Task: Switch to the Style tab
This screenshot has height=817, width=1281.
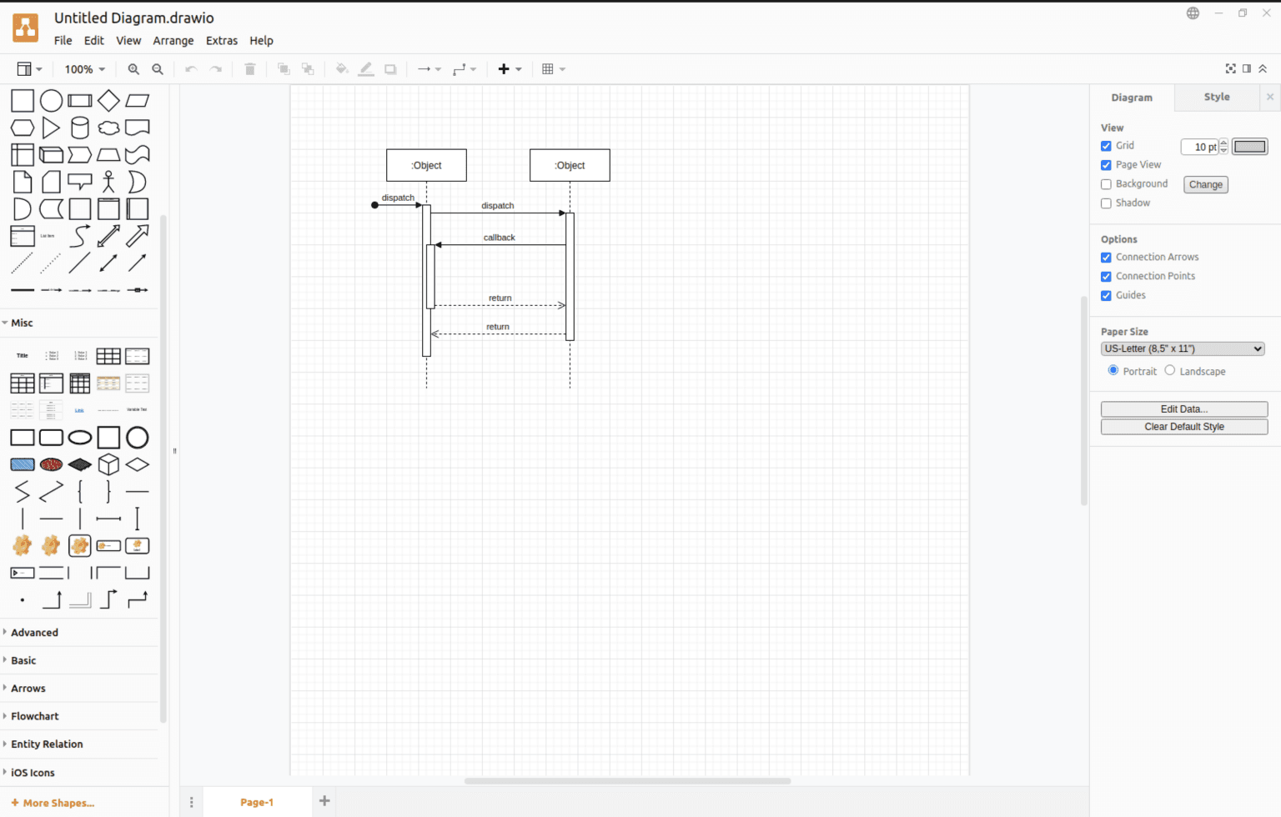Action: pyautogui.click(x=1216, y=97)
